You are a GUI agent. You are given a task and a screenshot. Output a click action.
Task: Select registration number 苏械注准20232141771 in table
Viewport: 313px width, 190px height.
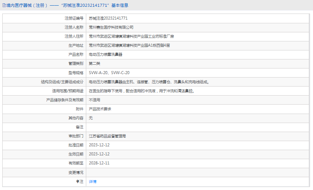pos(108,18)
